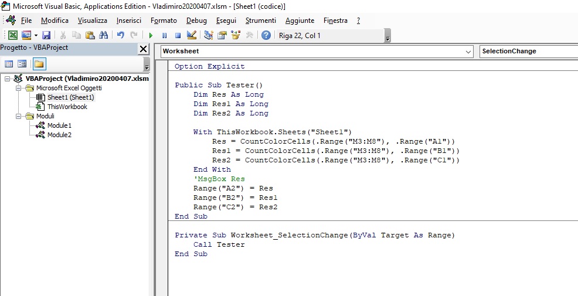Image resolution: width=578 pixels, height=296 pixels.
Task: Click the Cut scissors icon
Action: coord(63,35)
